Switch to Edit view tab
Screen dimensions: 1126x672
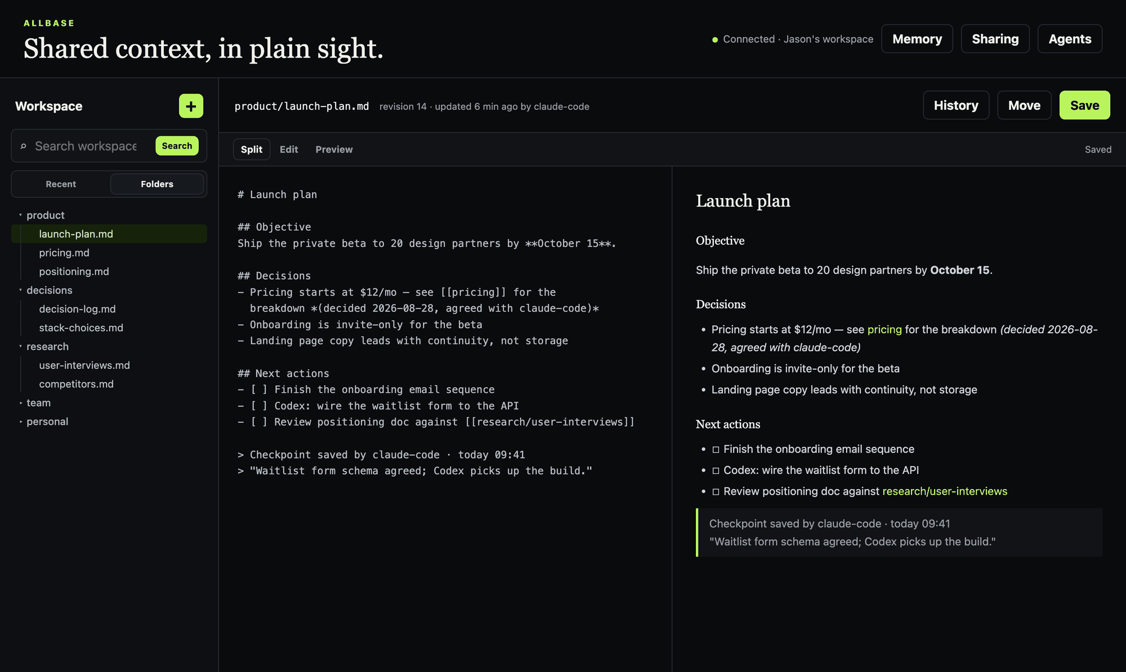[x=289, y=149]
